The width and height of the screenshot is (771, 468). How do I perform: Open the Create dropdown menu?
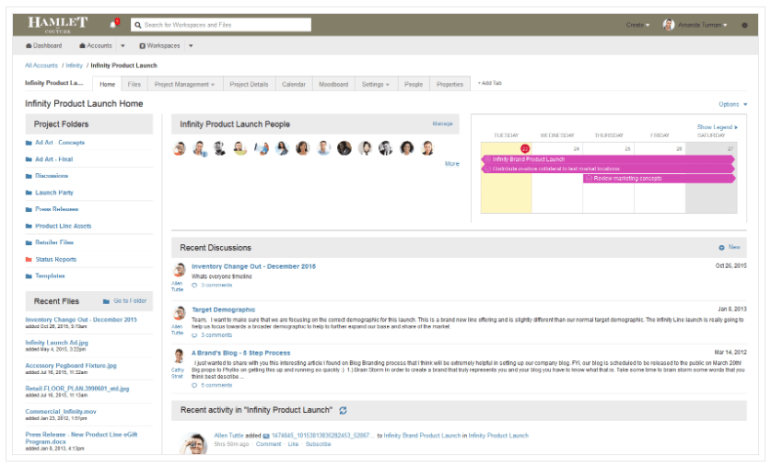[x=637, y=25]
